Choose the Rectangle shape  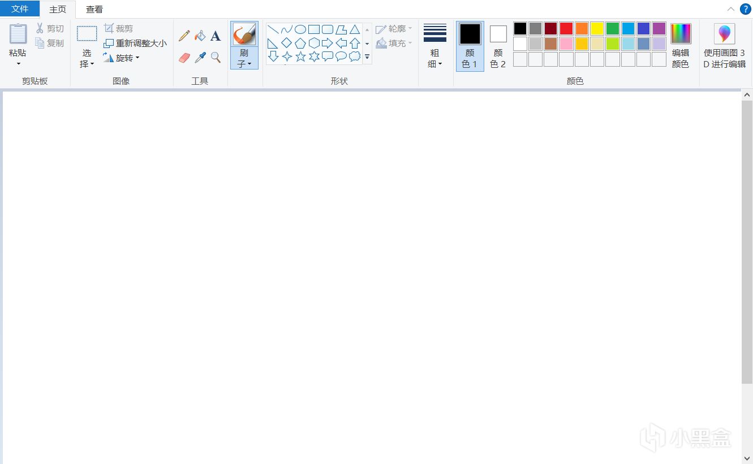coord(314,29)
